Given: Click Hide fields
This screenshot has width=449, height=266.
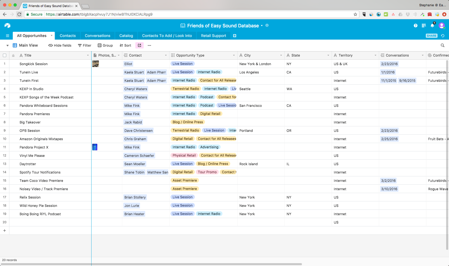Looking at the screenshot, I should (x=60, y=45).
